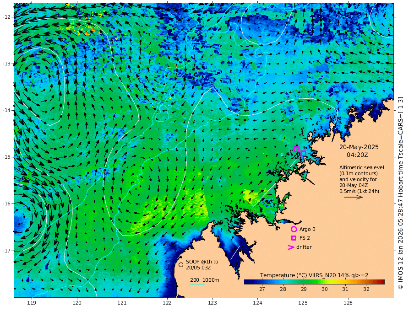
Task: Click the colorbar tick label '29'
Action: click(x=304, y=289)
